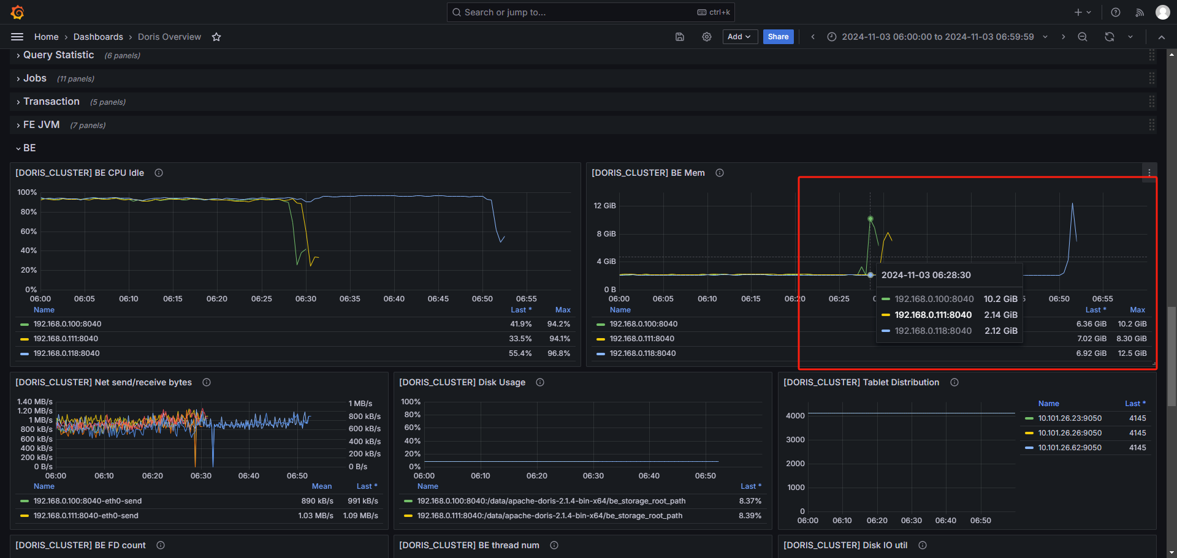Image resolution: width=1177 pixels, height=558 pixels.
Task: Open the Grafana home logo
Action: 18,12
